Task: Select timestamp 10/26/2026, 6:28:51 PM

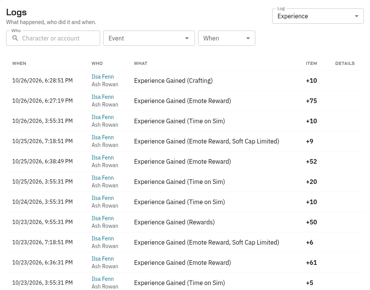Action: tap(42, 81)
